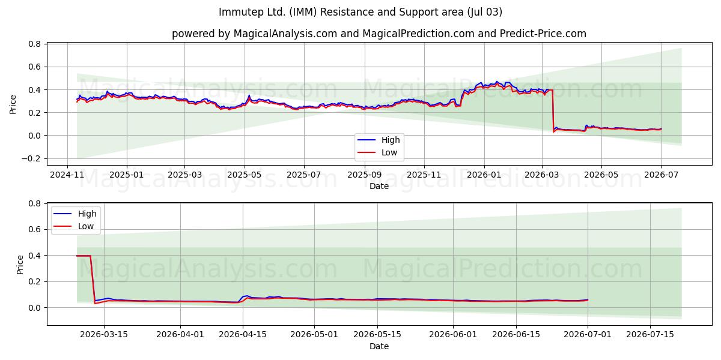The width and height of the screenshot is (721, 360).
Task: Click the '2026-07-15' x-axis label in the bottom chart
Action: point(650,334)
